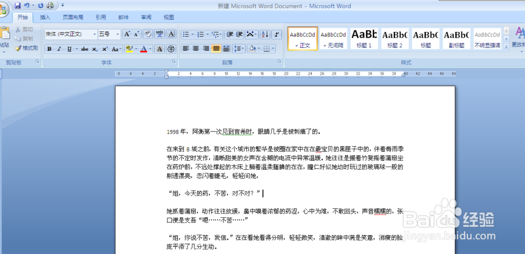Viewport: 525px width, 254px height.
Task: Apply the 副标题 style
Action: click(456, 38)
